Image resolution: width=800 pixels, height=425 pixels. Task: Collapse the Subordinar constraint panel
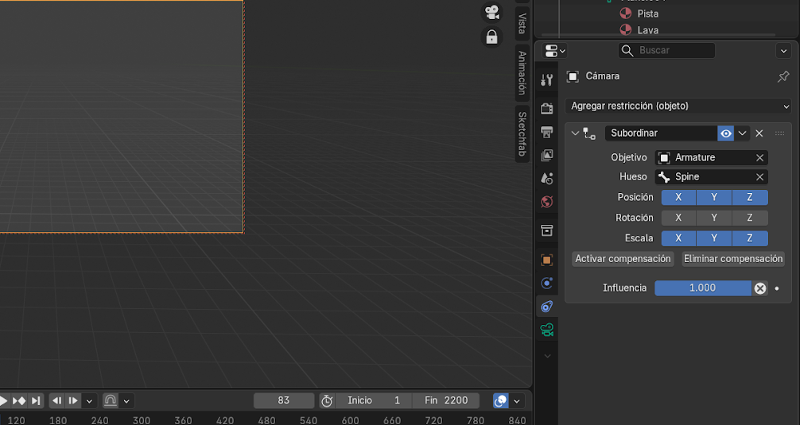575,133
